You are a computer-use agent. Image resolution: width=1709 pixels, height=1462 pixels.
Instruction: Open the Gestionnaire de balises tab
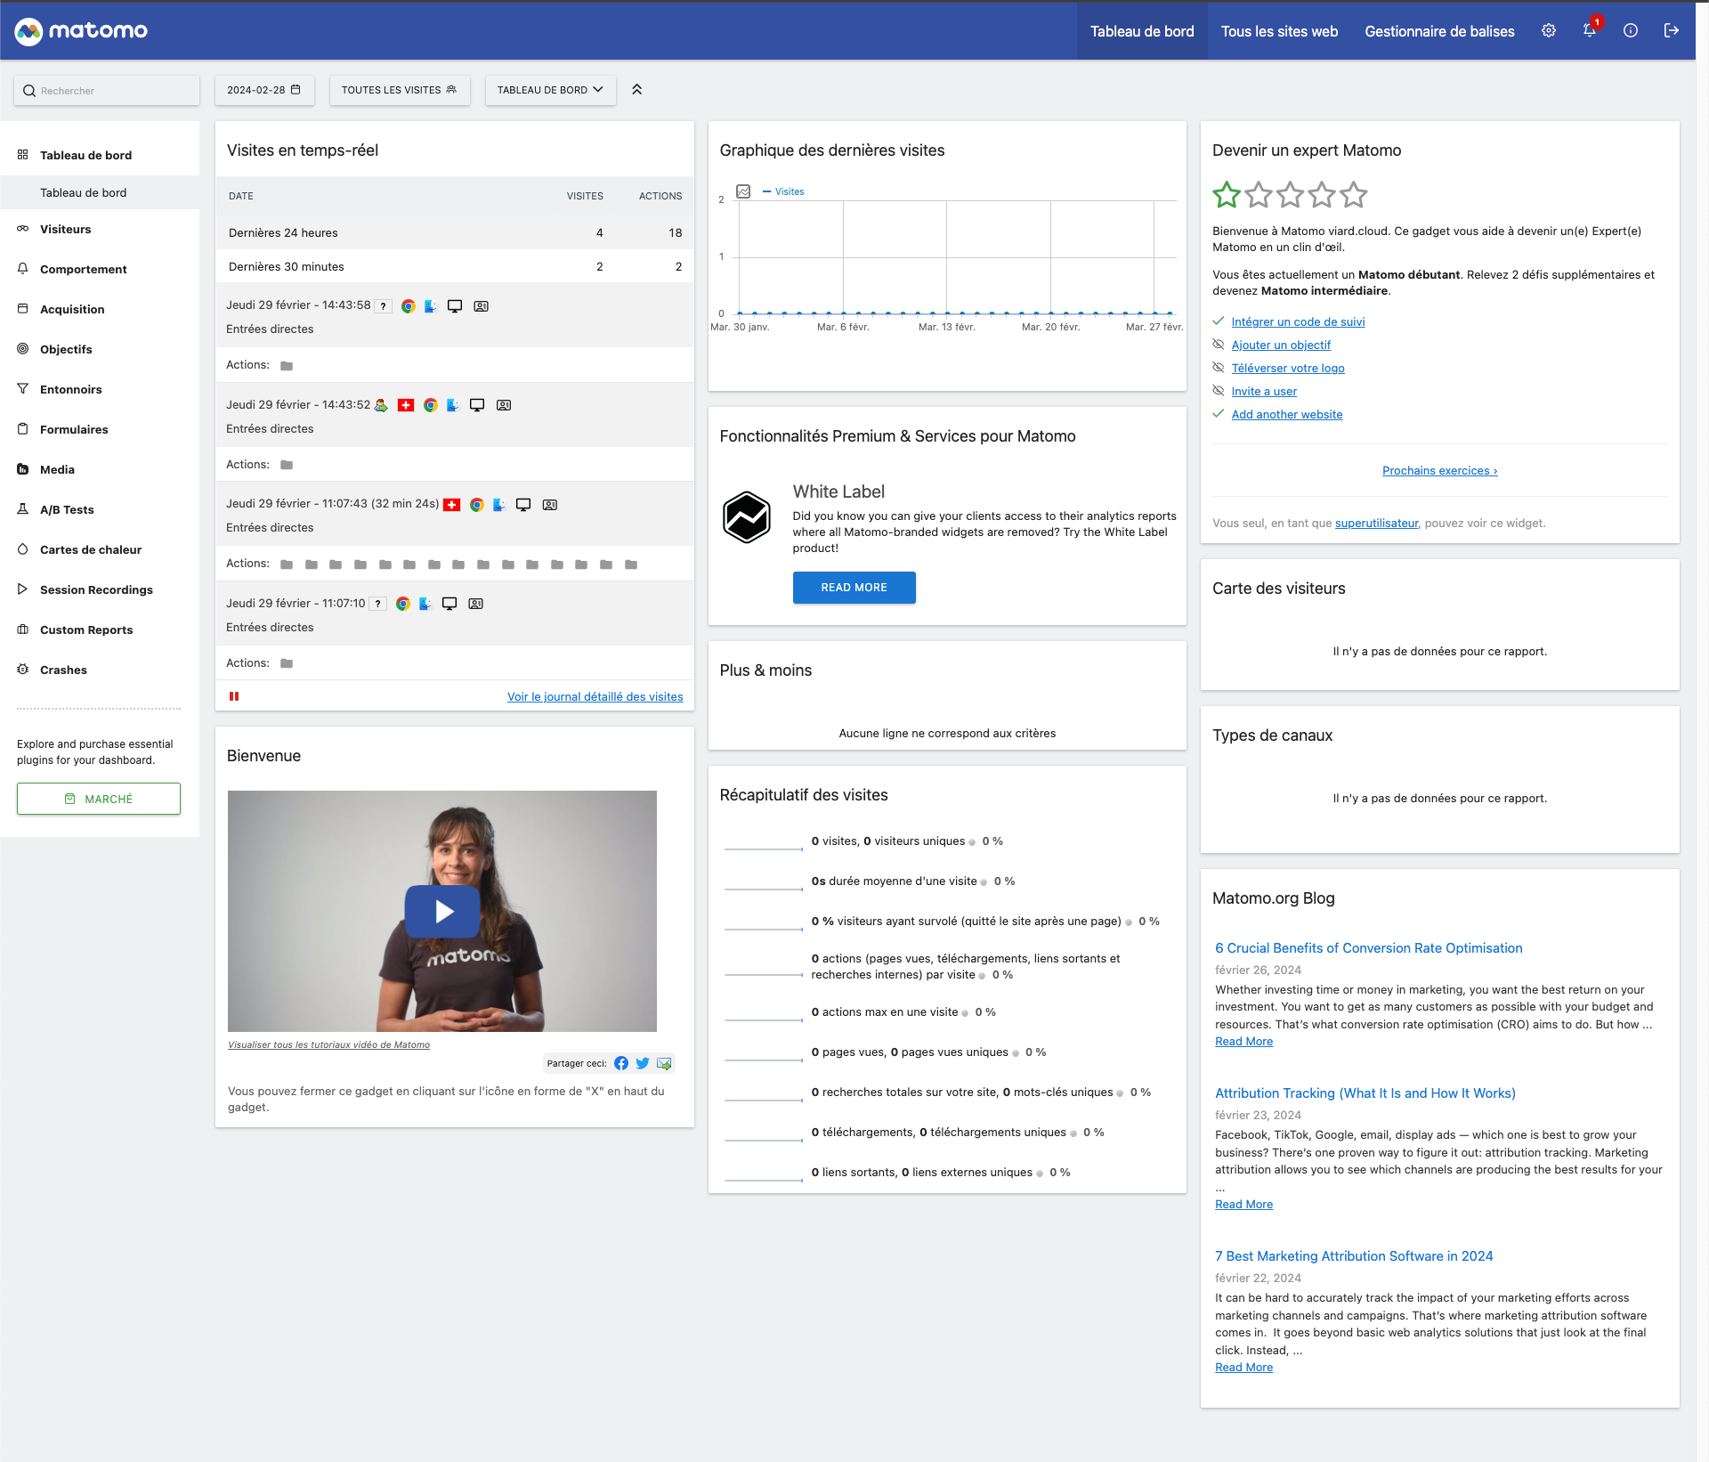tap(1439, 31)
